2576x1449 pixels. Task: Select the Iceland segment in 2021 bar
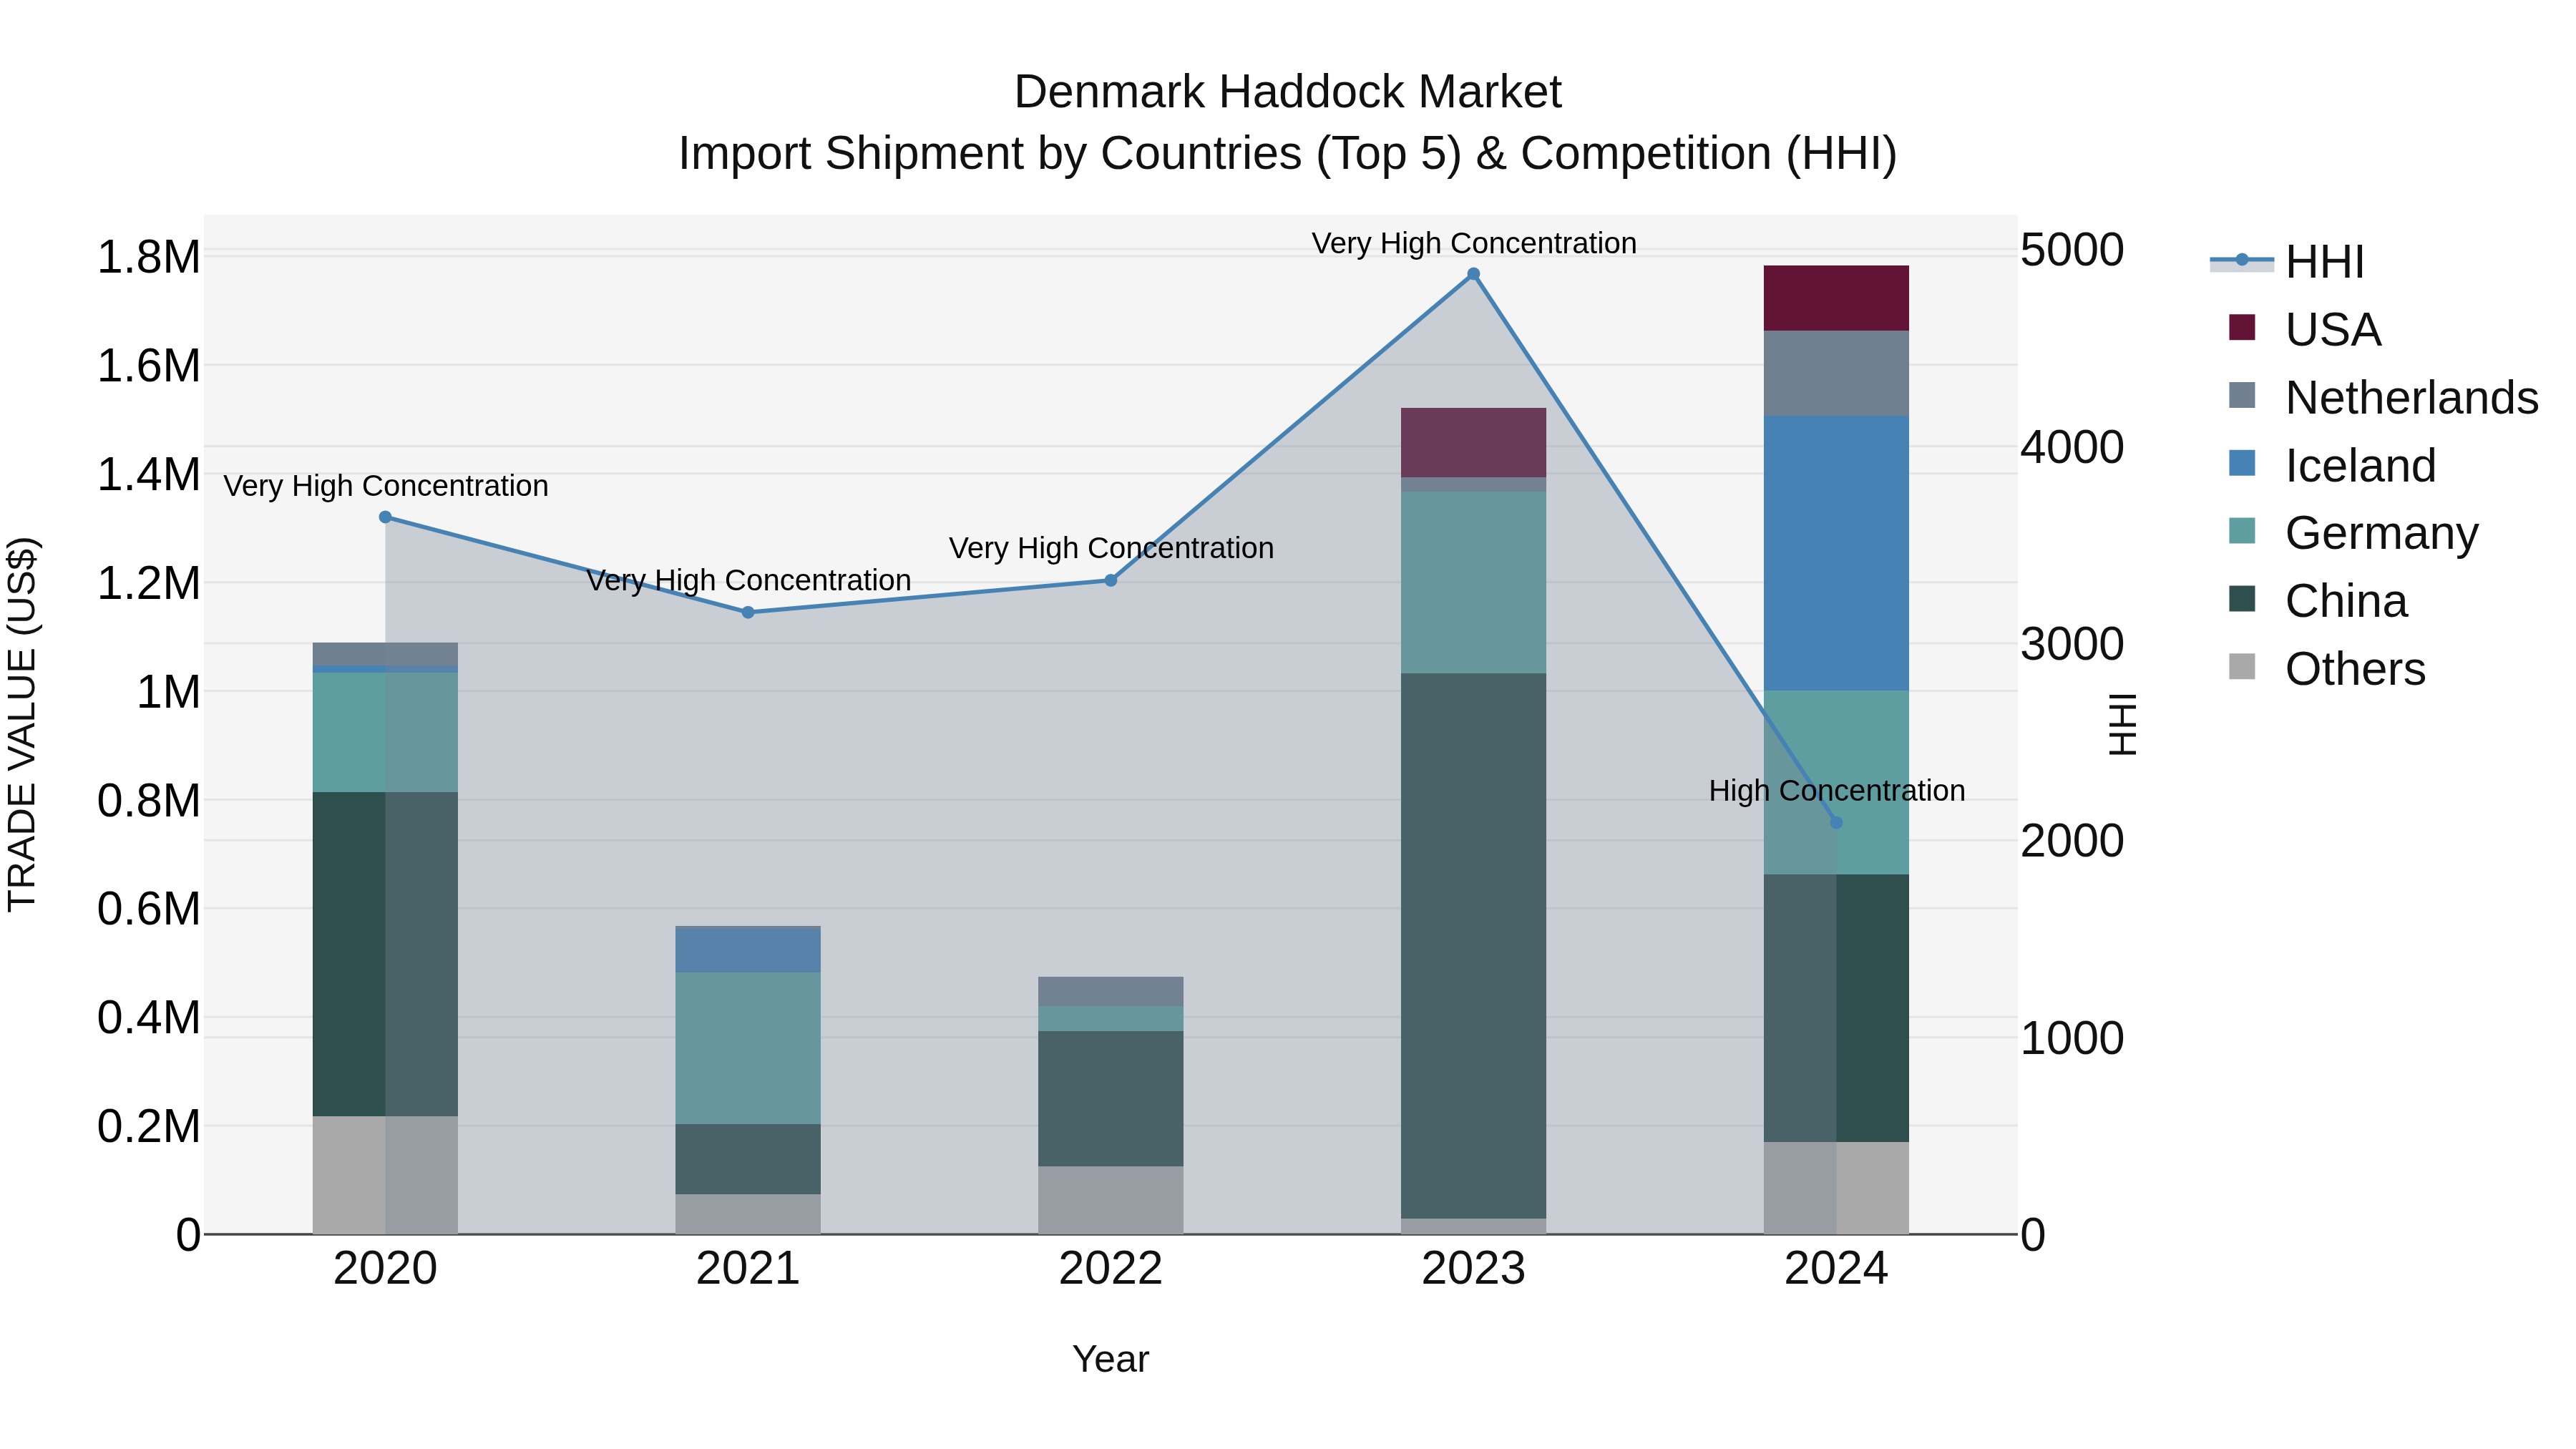click(748, 951)
